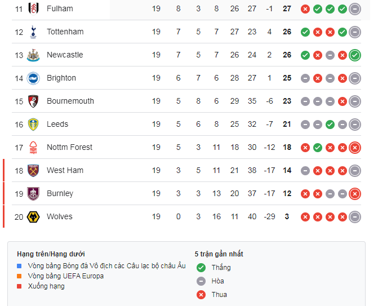Screen dimensions: 378x306
Task: Click the Tottenham club crest
Action: click(33, 32)
